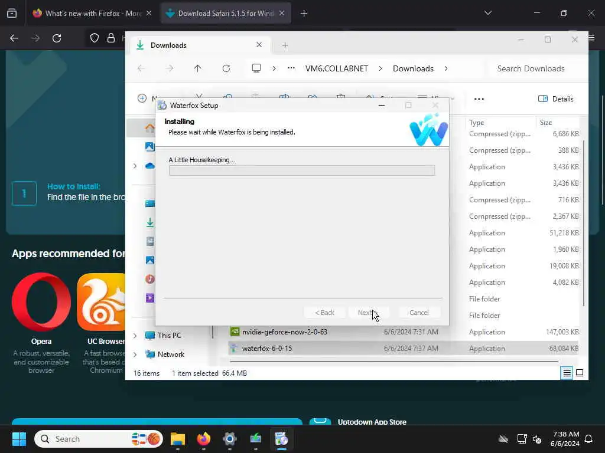Click the Waterfox installation progress bar
605x453 pixels.
coord(302,170)
